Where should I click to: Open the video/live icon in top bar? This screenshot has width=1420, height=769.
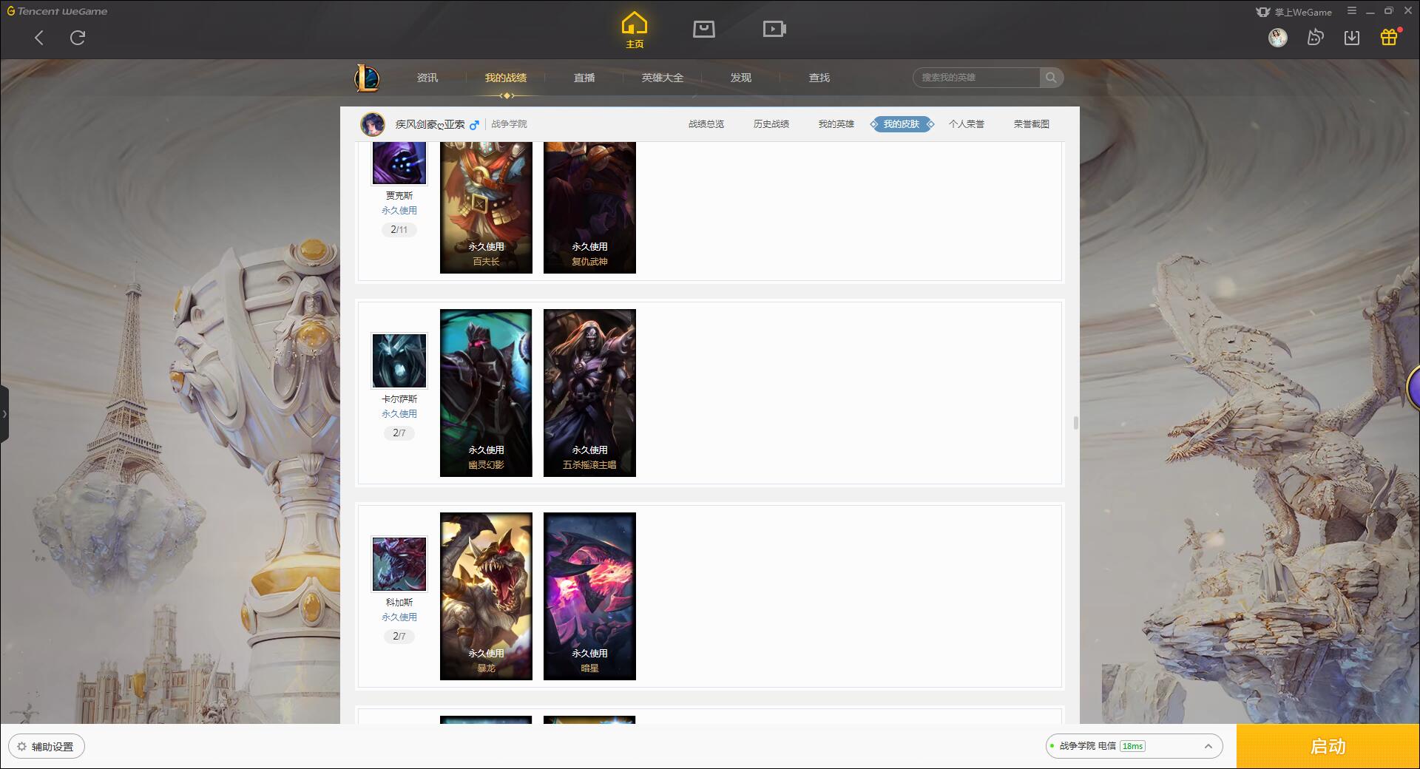click(774, 29)
